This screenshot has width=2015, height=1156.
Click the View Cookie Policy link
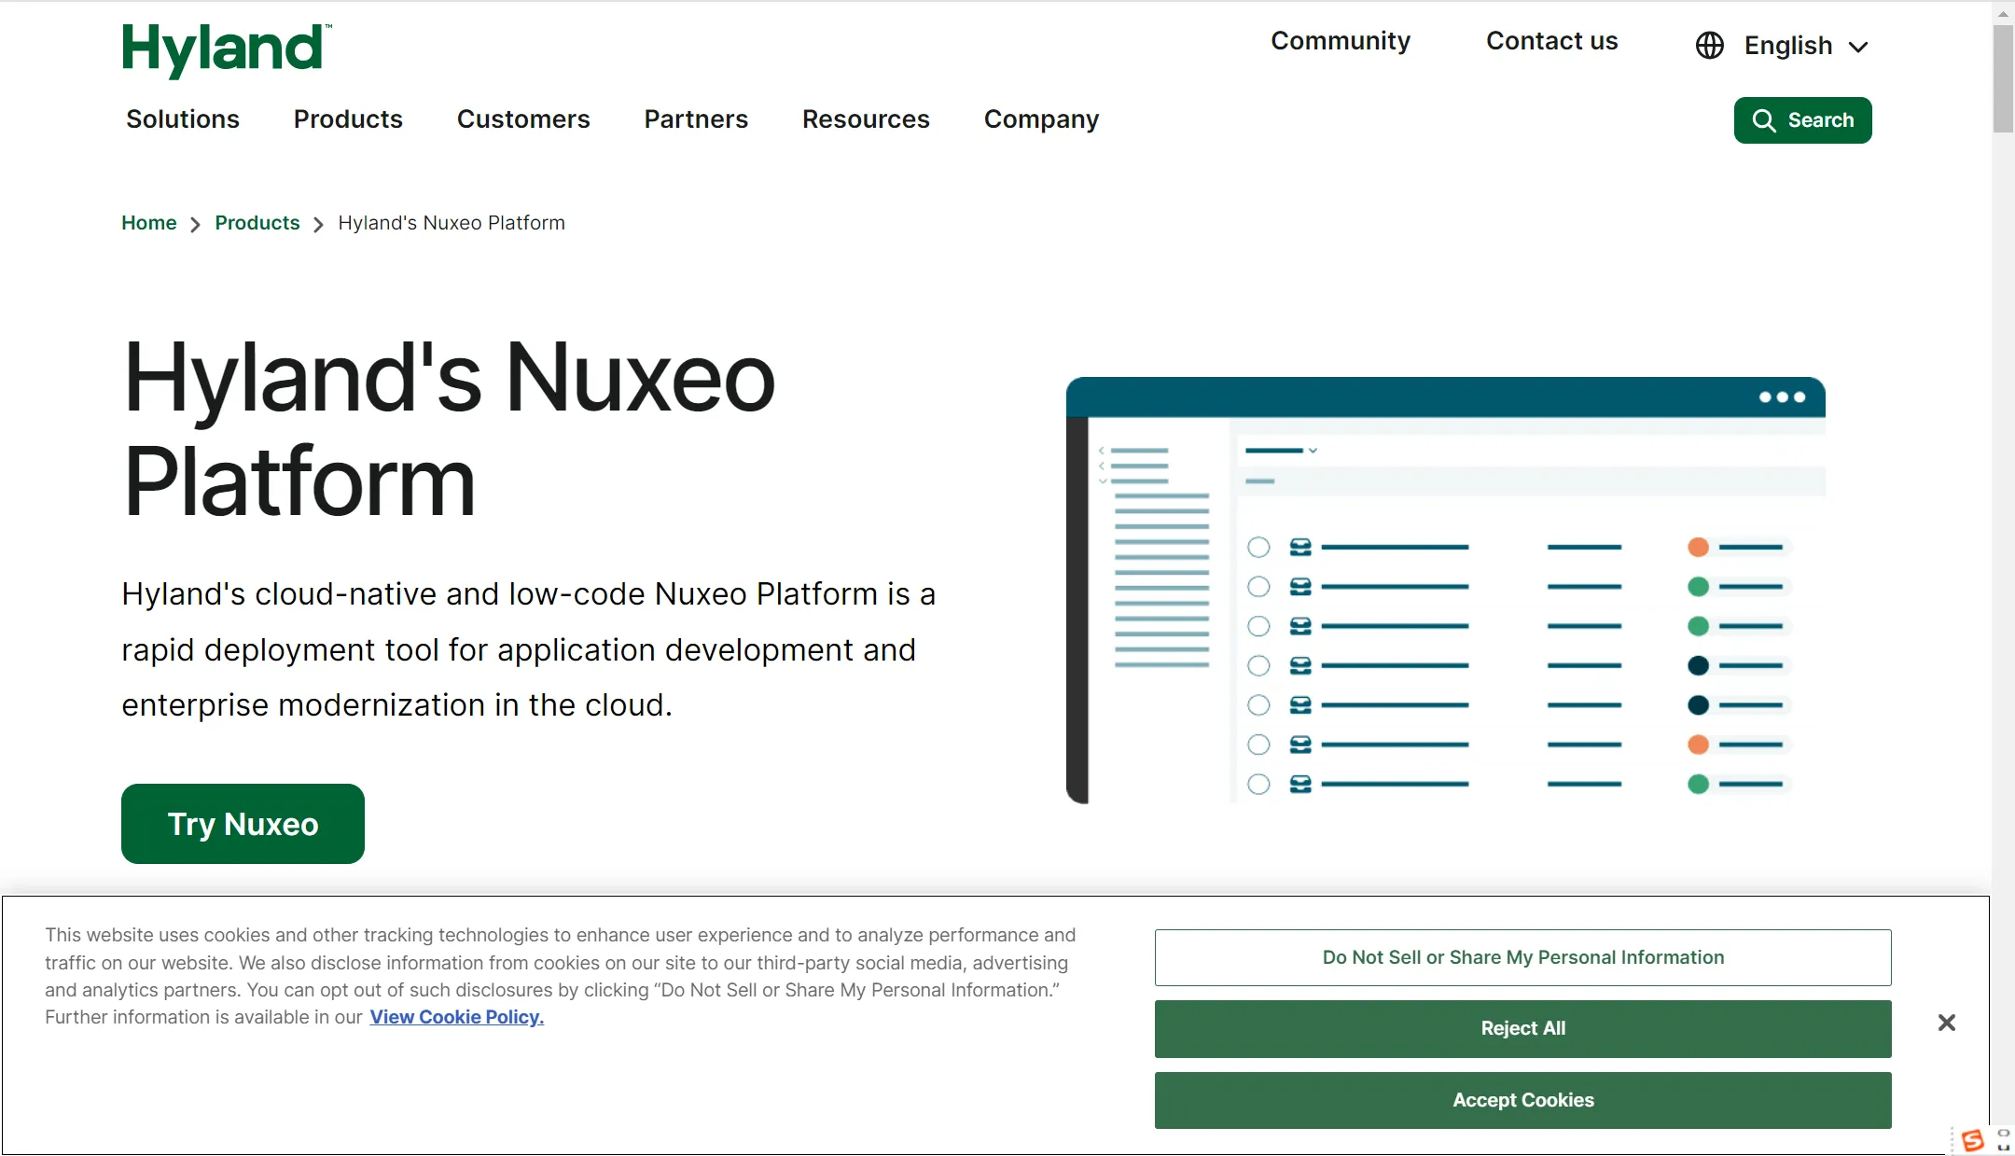tap(457, 1016)
